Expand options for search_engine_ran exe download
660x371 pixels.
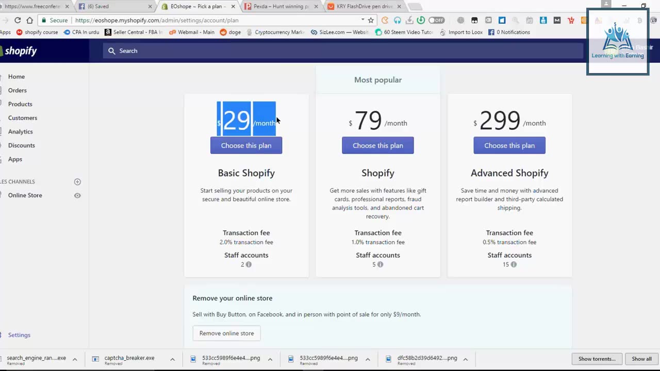coord(75,359)
